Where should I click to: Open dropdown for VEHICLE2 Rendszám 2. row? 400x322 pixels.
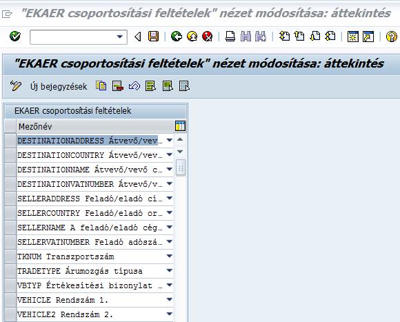pyautogui.click(x=169, y=314)
